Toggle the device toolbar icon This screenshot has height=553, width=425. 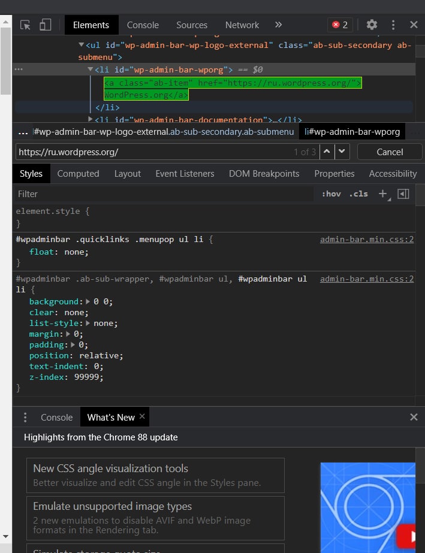point(45,25)
